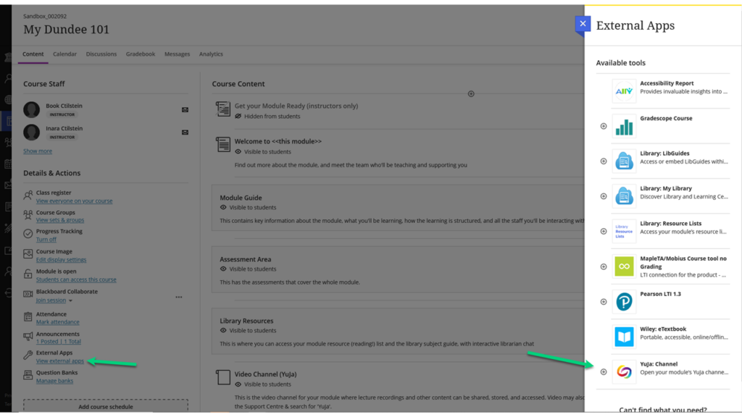Go to the Discussions tab

click(101, 54)
